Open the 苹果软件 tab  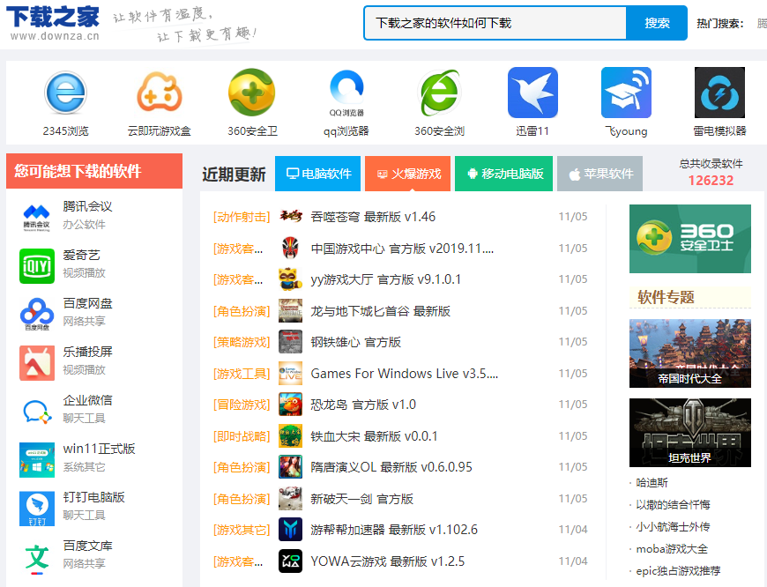[599, 174]
